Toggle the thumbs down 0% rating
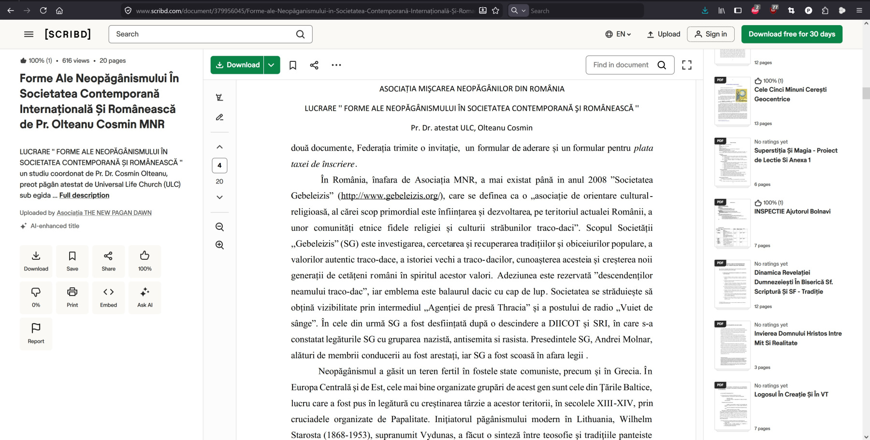870x440 pixels. click(36, 297)
